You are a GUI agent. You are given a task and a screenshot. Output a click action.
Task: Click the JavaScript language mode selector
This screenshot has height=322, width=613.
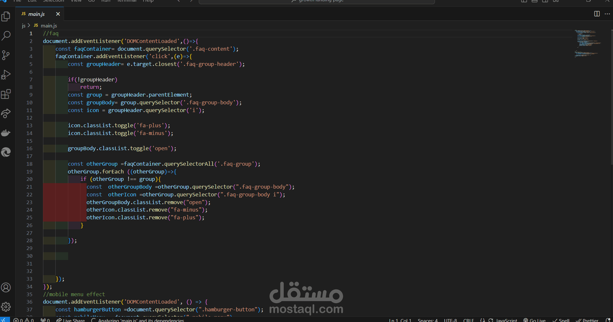click(506, 320)
